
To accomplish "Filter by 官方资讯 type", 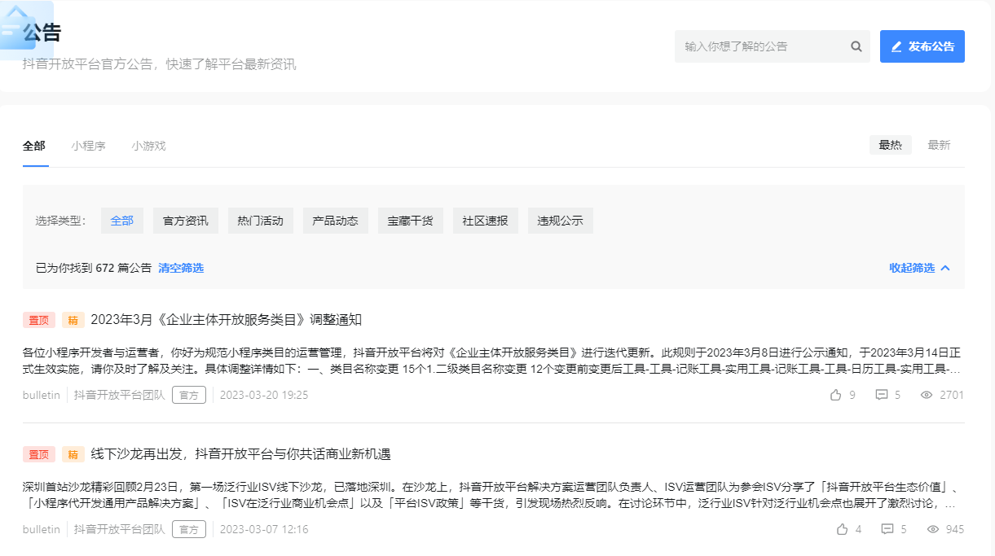I will (x=186, y=221).
